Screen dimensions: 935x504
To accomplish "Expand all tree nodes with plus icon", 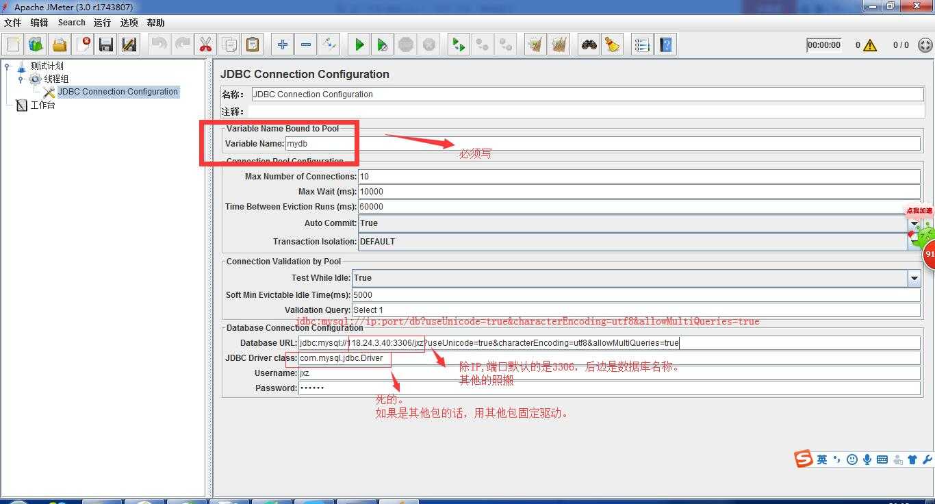I will pyautogui.click(x=282, y=45).
